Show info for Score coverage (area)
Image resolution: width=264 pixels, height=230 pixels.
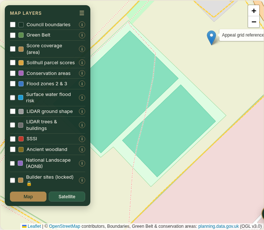pyautogui.click(x=82, y=49)
